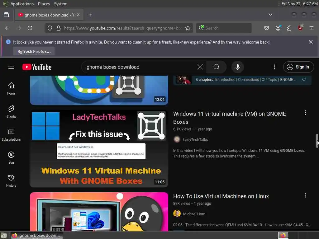The width and height of the screenshot is (319, 239).
Task: Open Firefox View recent browsing
Action: (x=6, y=15)
